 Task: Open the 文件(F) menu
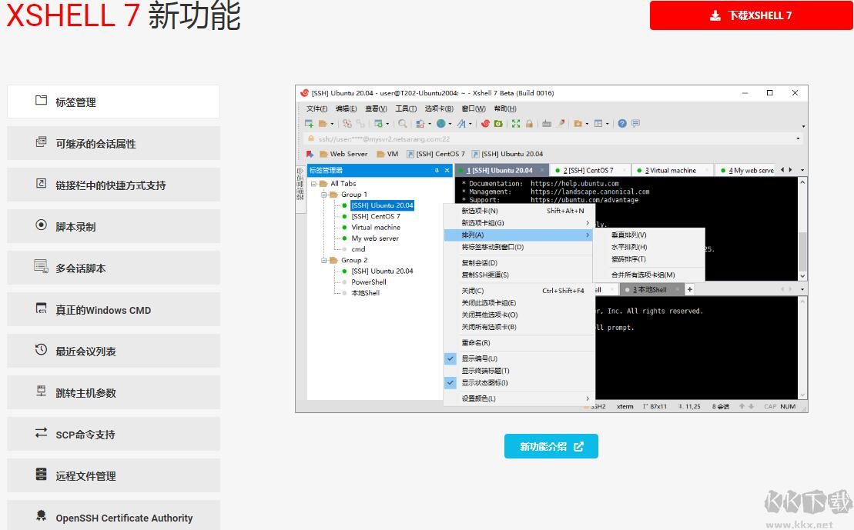coord(316,108)
